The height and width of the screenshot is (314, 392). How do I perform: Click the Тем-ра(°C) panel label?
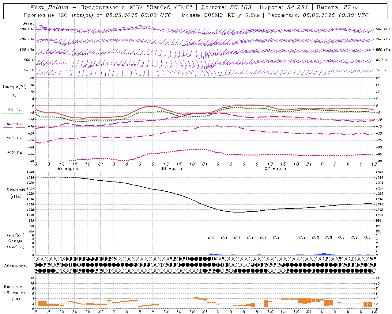pos(14,86)
